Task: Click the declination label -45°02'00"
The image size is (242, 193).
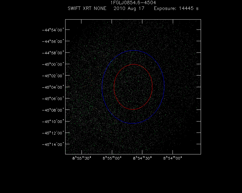Action: point(53,76)
